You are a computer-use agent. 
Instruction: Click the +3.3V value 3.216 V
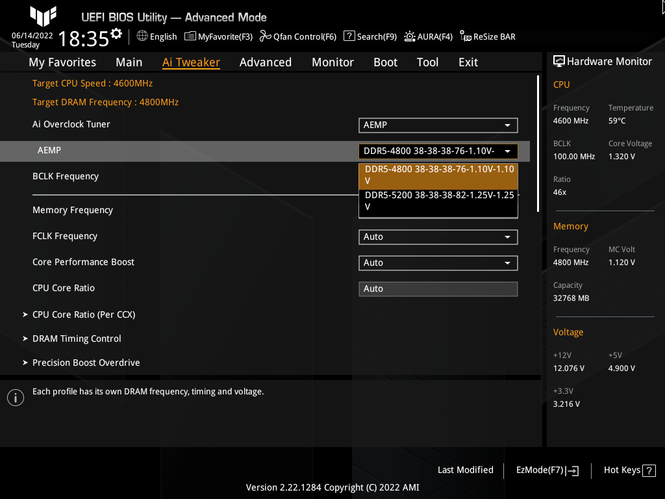566,404
